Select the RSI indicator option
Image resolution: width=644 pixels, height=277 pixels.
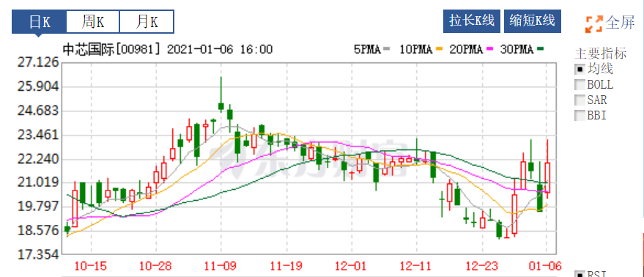coord(580,275)
